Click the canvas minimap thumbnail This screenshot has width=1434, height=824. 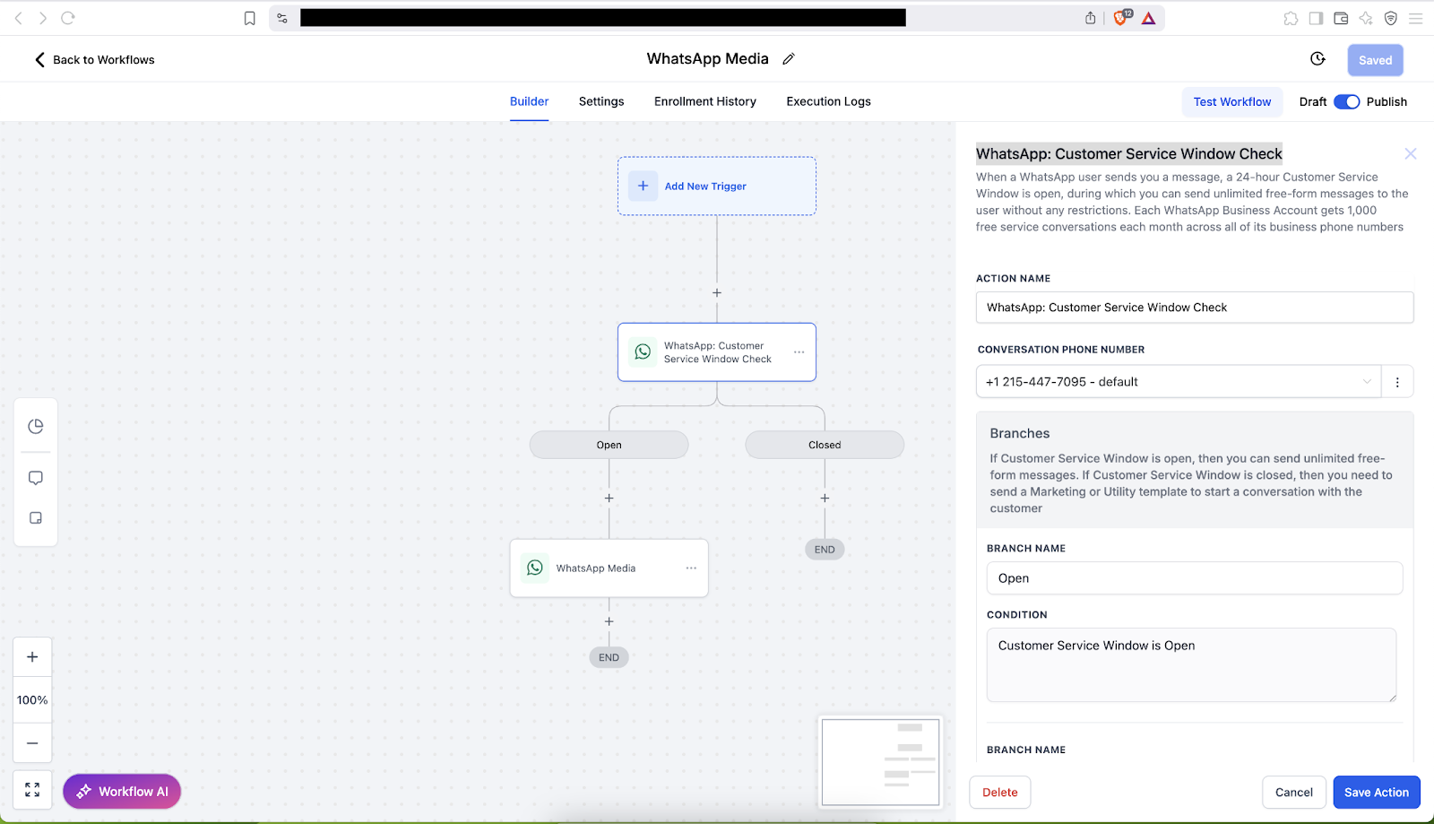(881, 762)
